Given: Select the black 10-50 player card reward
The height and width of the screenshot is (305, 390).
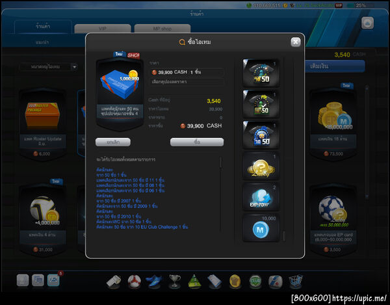Looking at the screenshot, I should point(261,73).
